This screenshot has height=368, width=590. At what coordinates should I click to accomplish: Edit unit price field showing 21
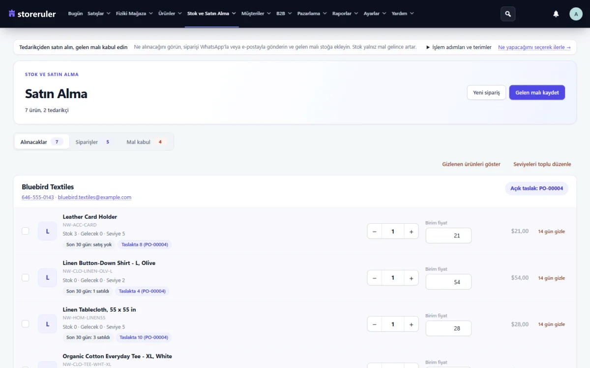pyautogui.click(x=448, y=236)
